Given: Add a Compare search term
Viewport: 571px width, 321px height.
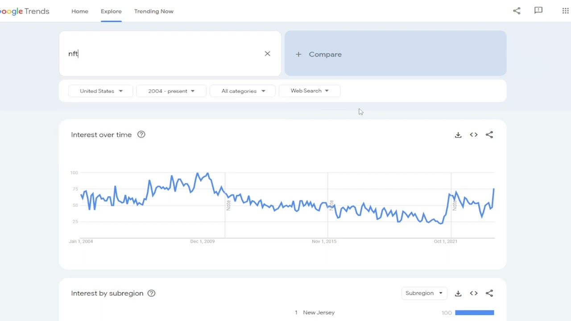Looking at the screenshot, I should (x=395, y=53).
